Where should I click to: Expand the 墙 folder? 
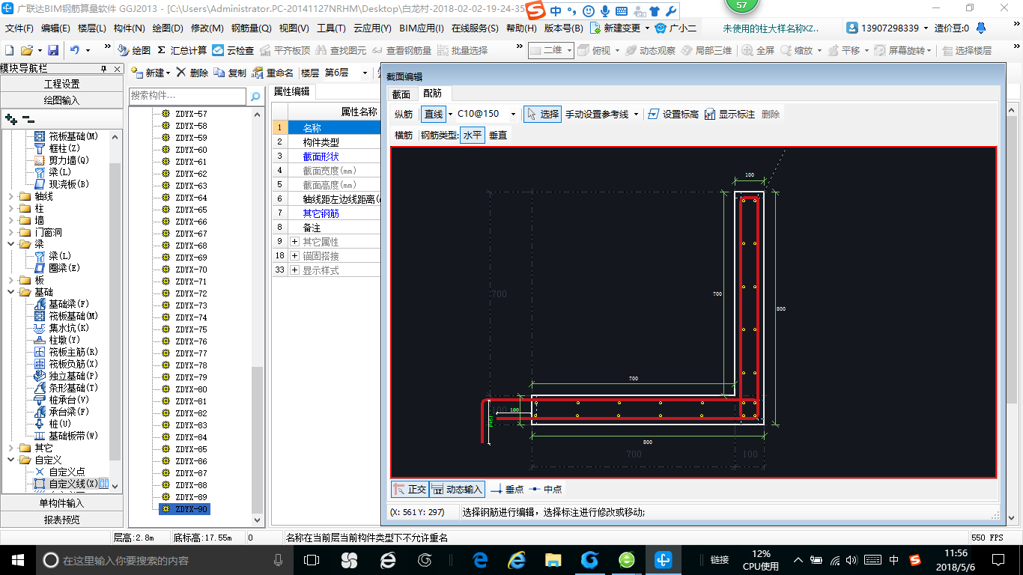(10, 220)
